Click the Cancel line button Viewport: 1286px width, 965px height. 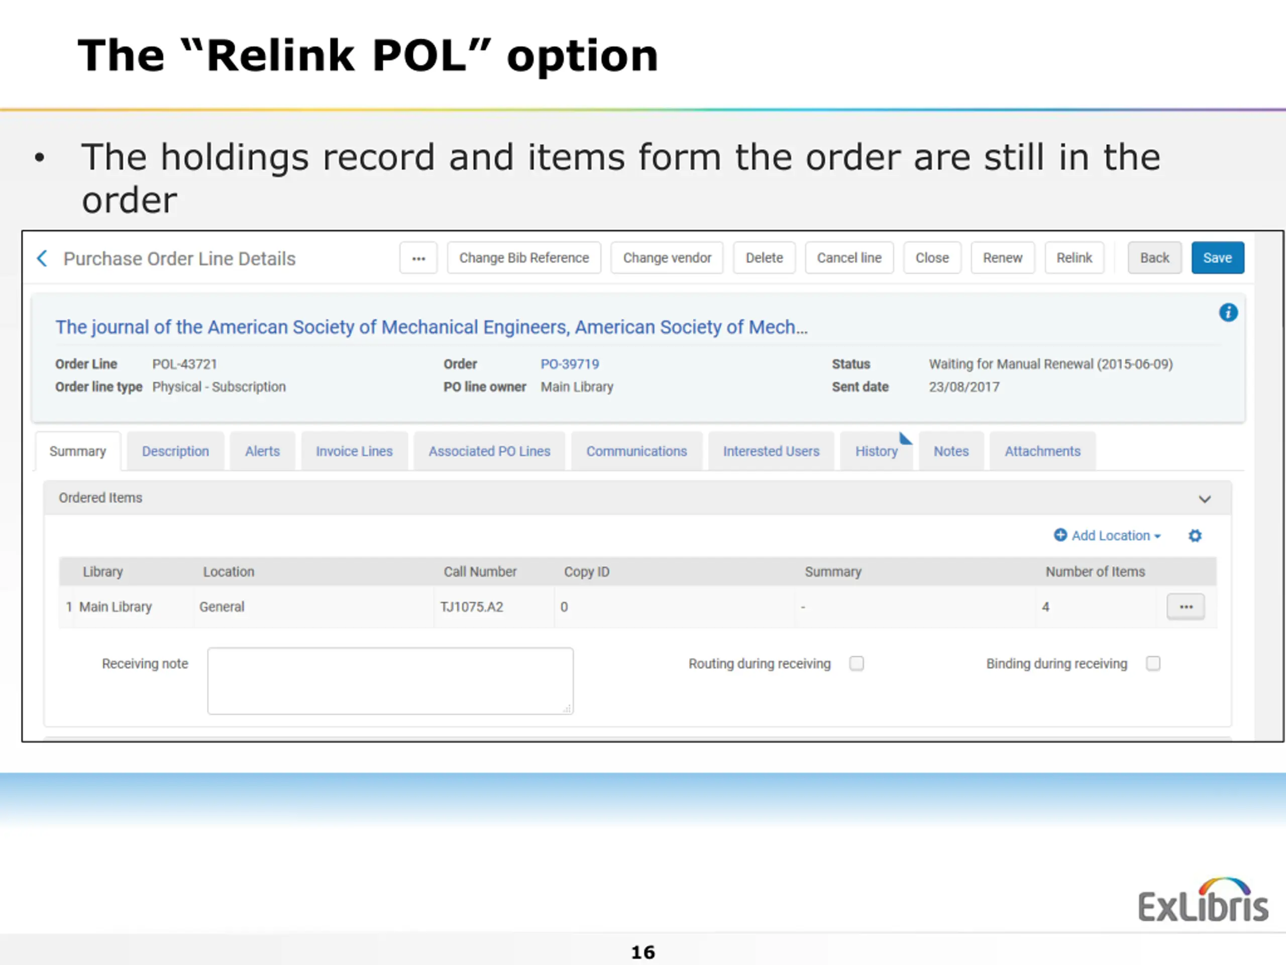pyautogui.click(x=849, y=258)
